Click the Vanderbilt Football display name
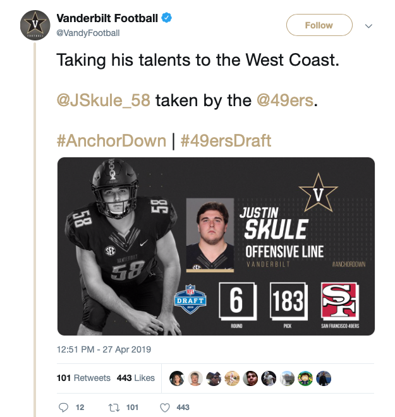 point(107,18)
